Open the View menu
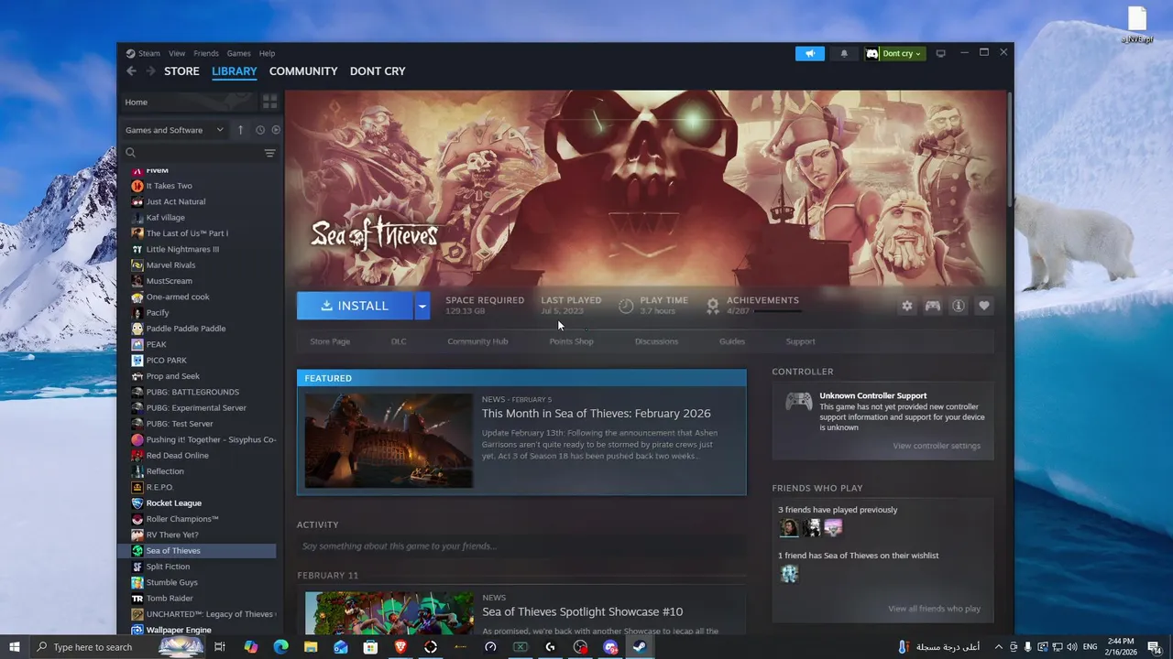The width and height of the screenshot is (1173, 659). tap(177, 53)
